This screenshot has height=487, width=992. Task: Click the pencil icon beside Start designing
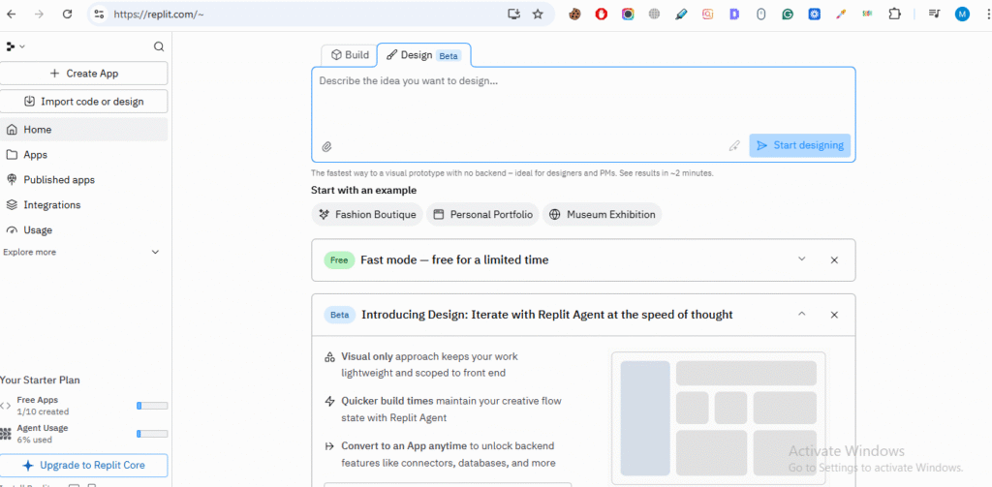[734, 146]
